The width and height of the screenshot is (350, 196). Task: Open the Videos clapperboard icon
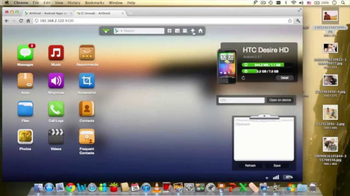pyautogui.click(x=56, y=137)
